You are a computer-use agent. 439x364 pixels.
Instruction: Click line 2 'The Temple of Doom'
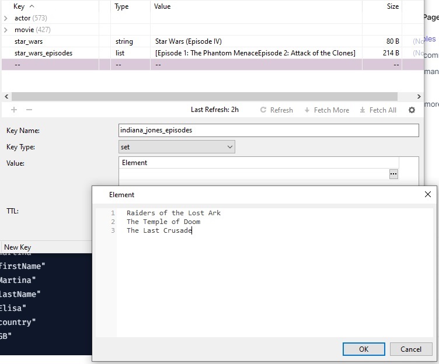tap(163, 222)
